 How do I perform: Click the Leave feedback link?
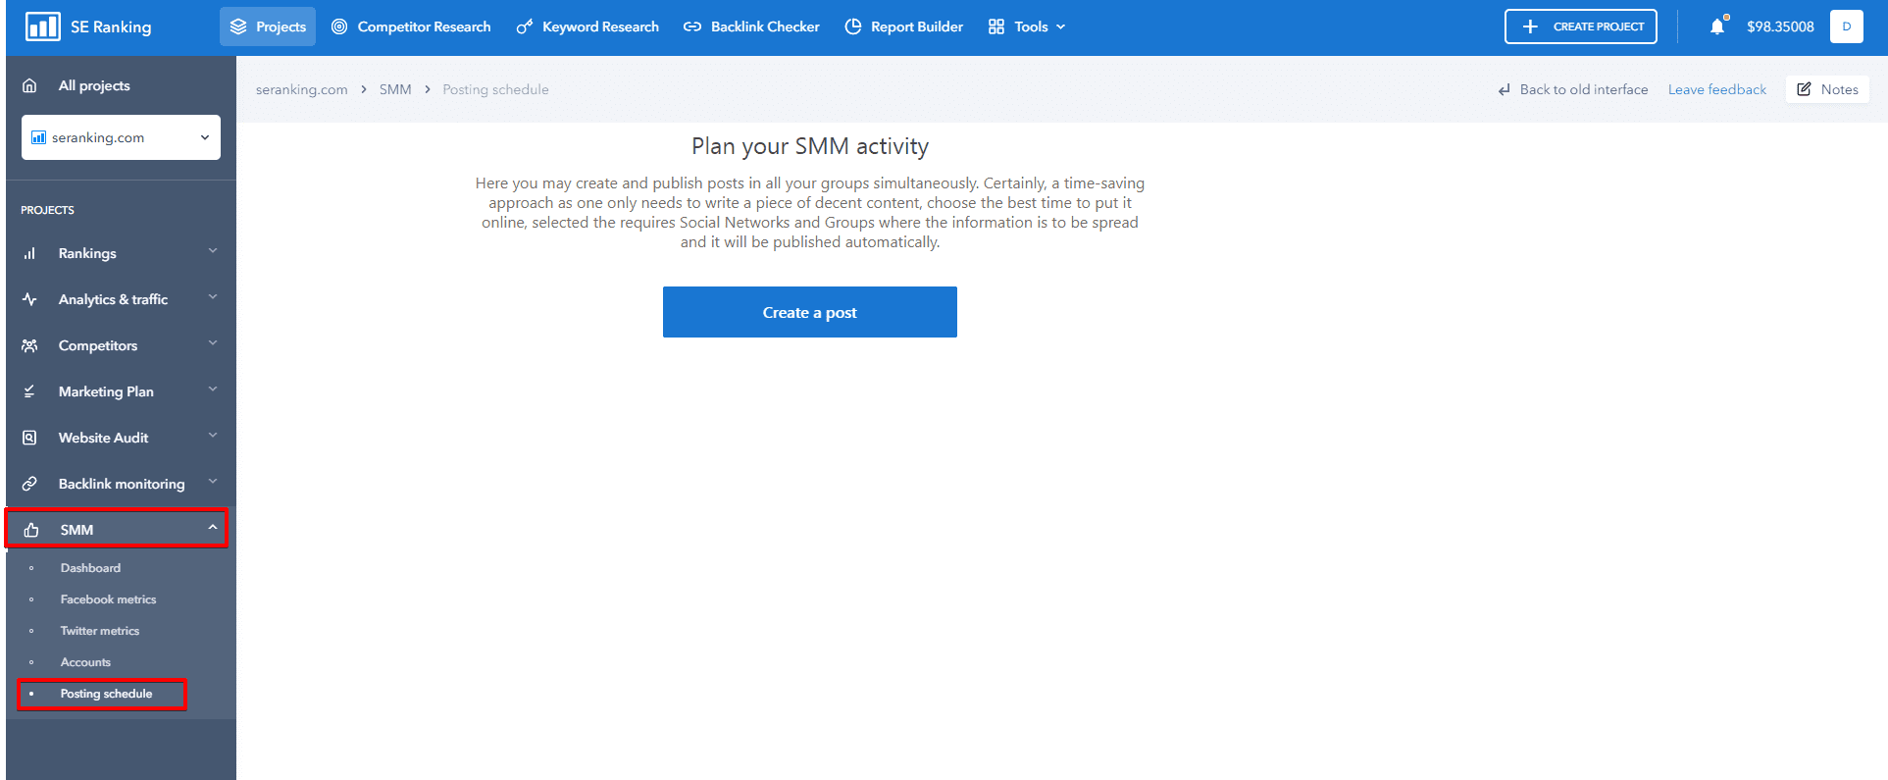[x=1717, y=89]
